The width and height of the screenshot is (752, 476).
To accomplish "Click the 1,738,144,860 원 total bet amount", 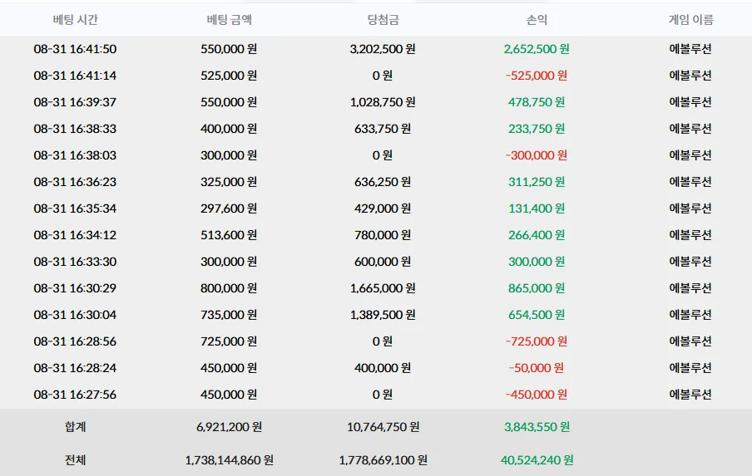I will pyautogui.click(x=230, y=460).
